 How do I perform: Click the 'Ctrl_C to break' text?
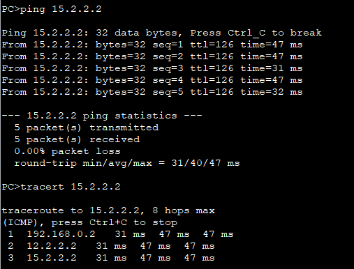pyautogui.click(x=274, y=33)
